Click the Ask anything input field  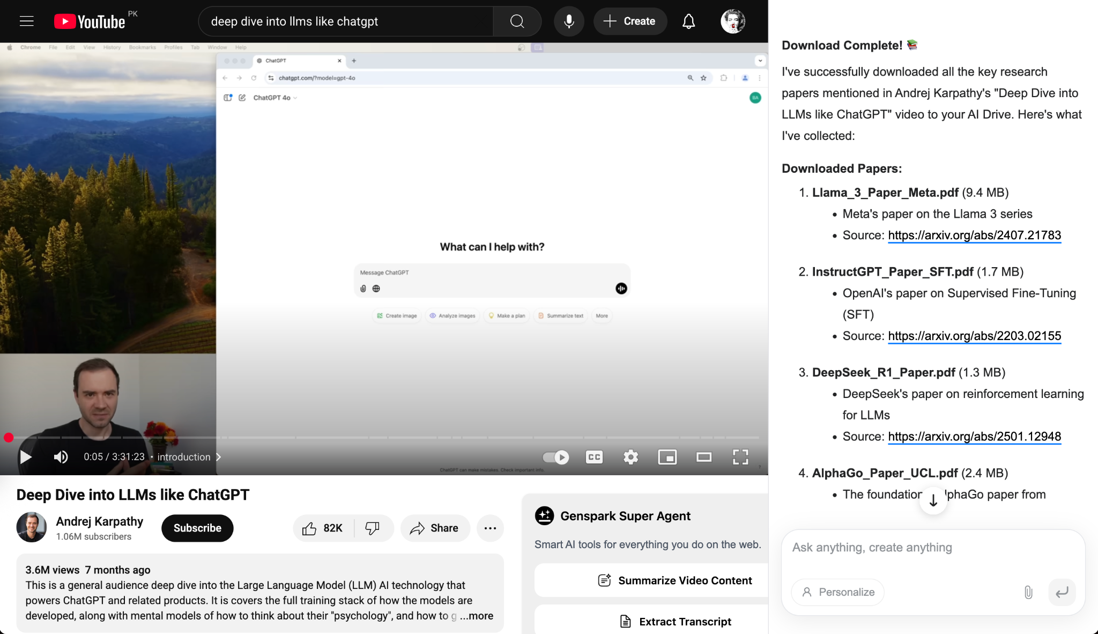point(933,548)
